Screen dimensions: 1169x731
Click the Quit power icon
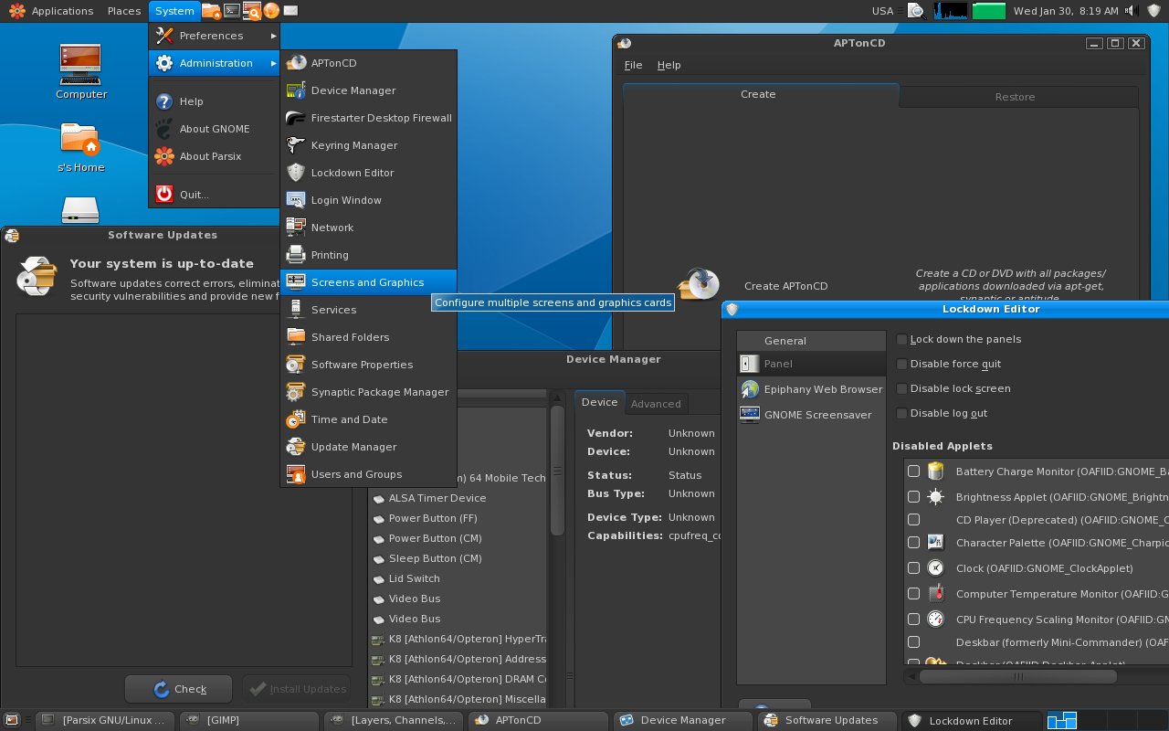[164, 194]
